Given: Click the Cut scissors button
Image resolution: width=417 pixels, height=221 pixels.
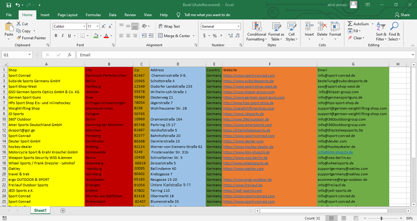Looking at the screenshot, I should point(22,24).
